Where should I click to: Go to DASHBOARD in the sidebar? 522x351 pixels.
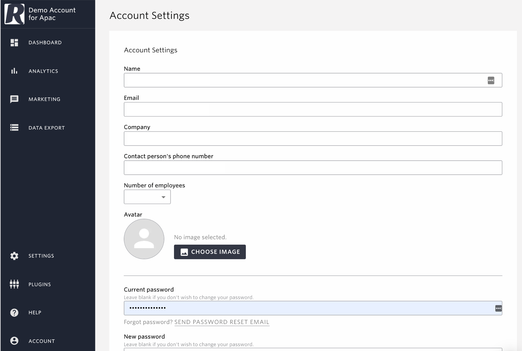point(45,42)
